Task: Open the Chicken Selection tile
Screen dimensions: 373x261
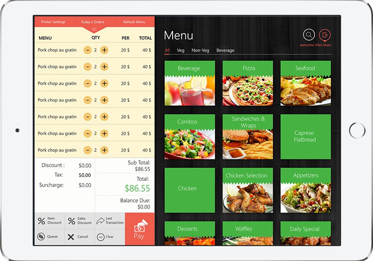Action: (x=248, y=190)
